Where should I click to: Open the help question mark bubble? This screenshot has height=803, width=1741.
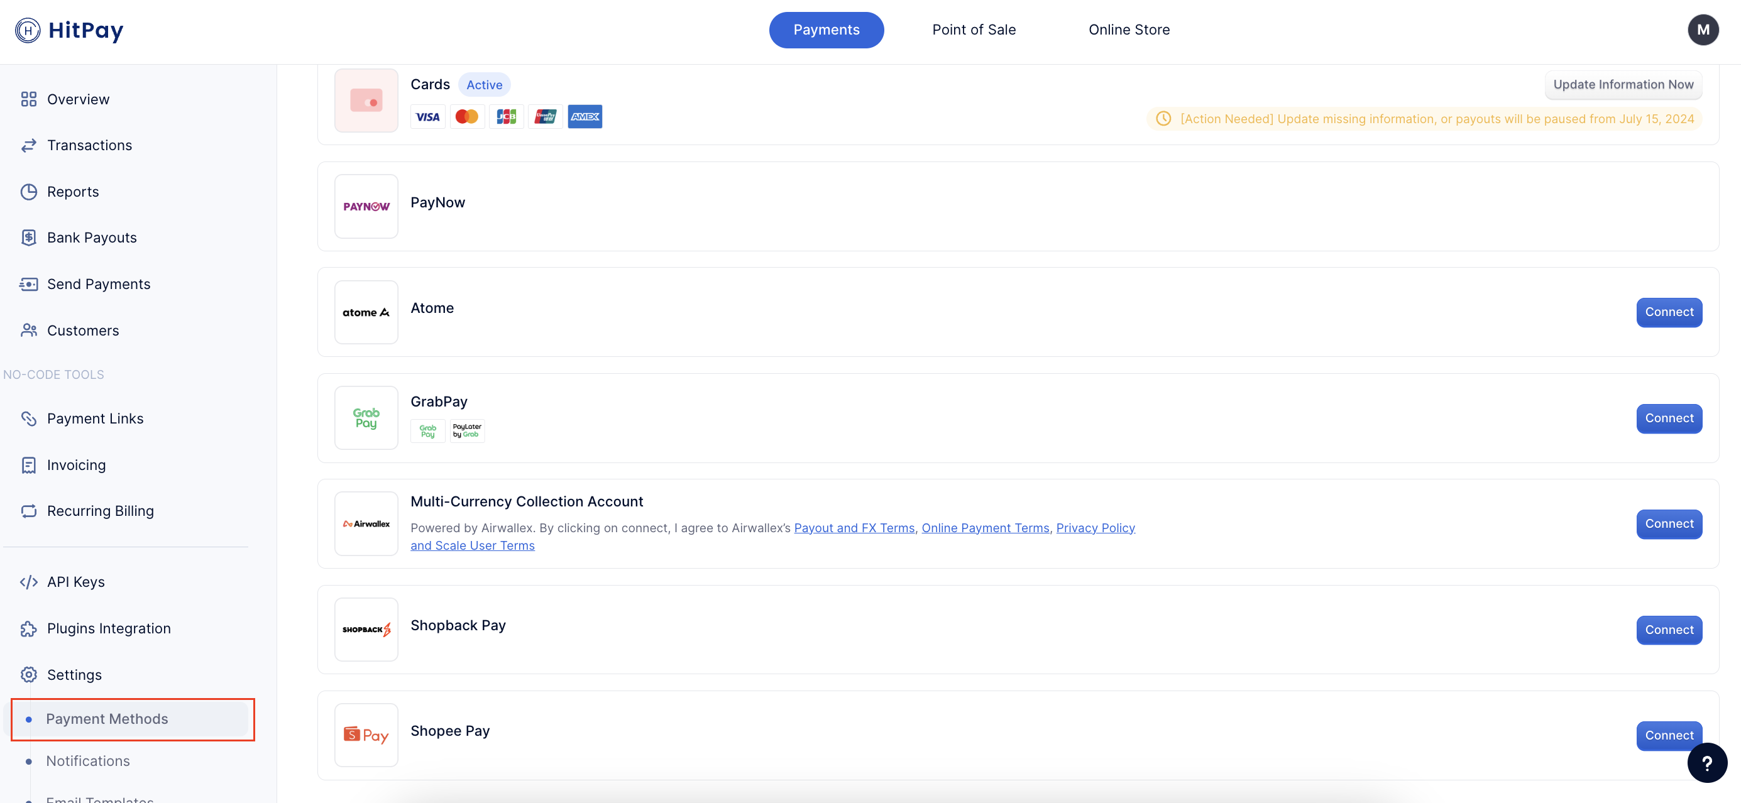1706,762
